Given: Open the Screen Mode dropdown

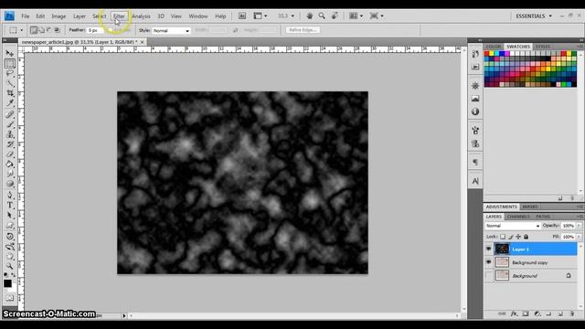Looking at the screenshot, I should (x=377, y=16).
